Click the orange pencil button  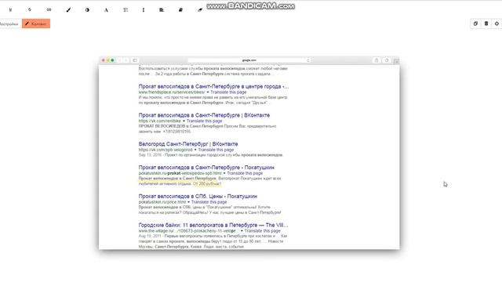[36, 23]
